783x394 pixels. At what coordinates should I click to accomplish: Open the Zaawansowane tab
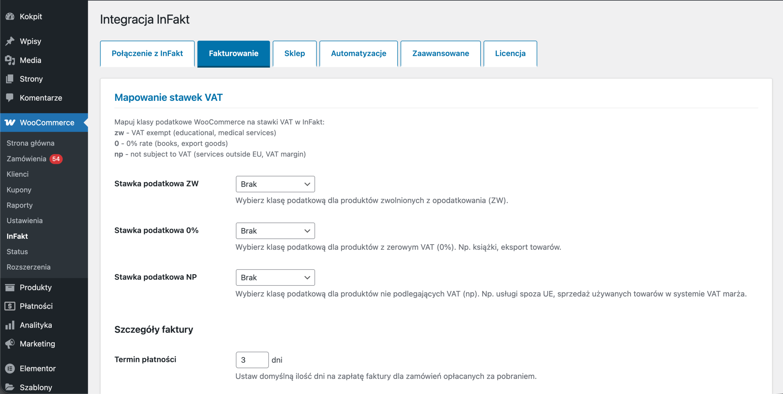(x=440, y=53)
